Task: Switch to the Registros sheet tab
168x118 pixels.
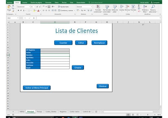Action: tap(63, 111)
